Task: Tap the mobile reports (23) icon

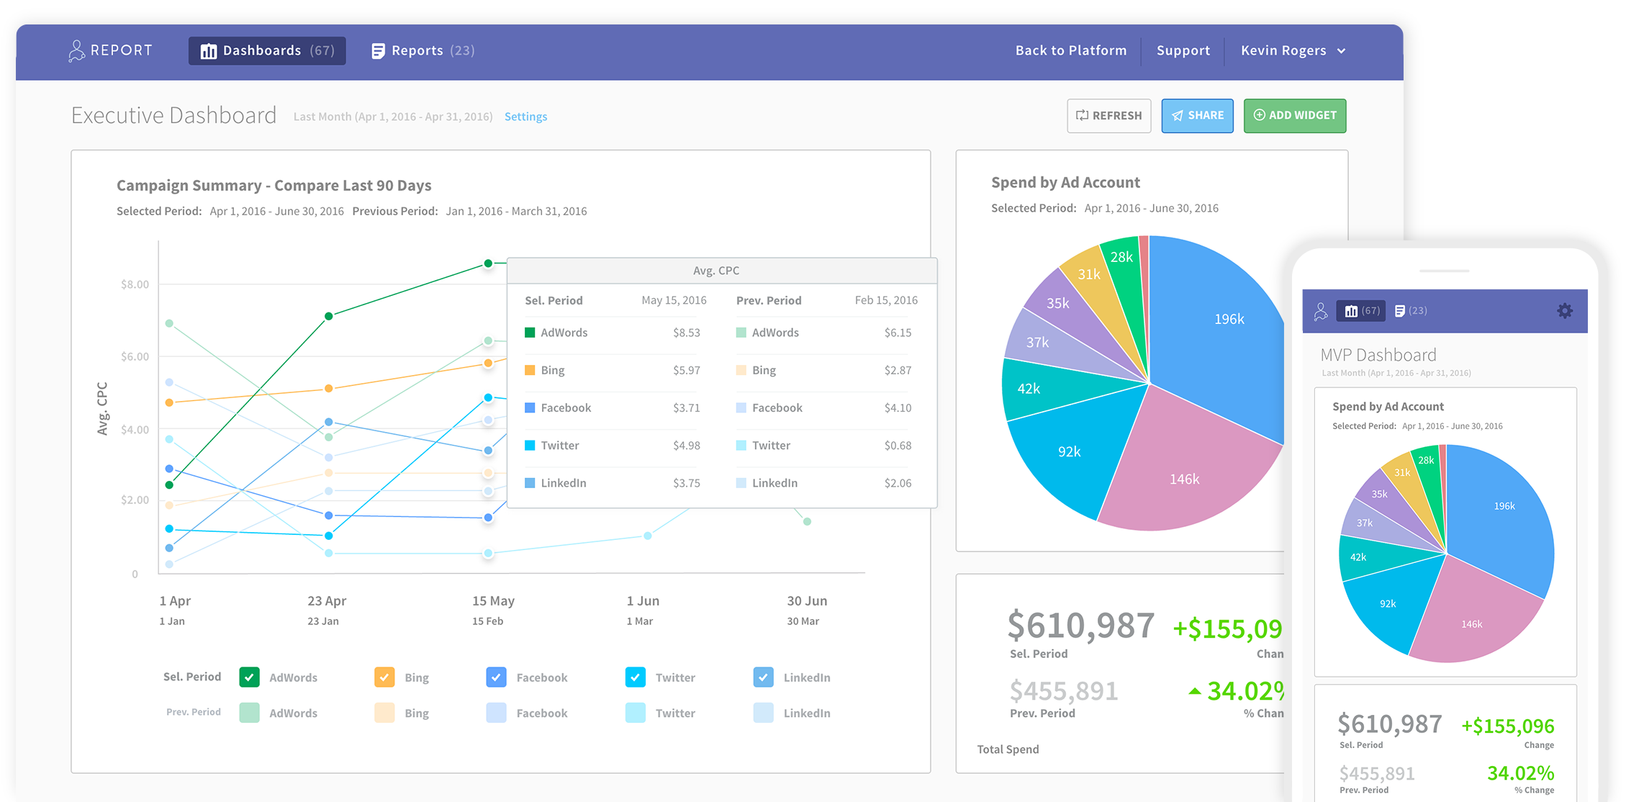Action: (x=1411, y=311)
